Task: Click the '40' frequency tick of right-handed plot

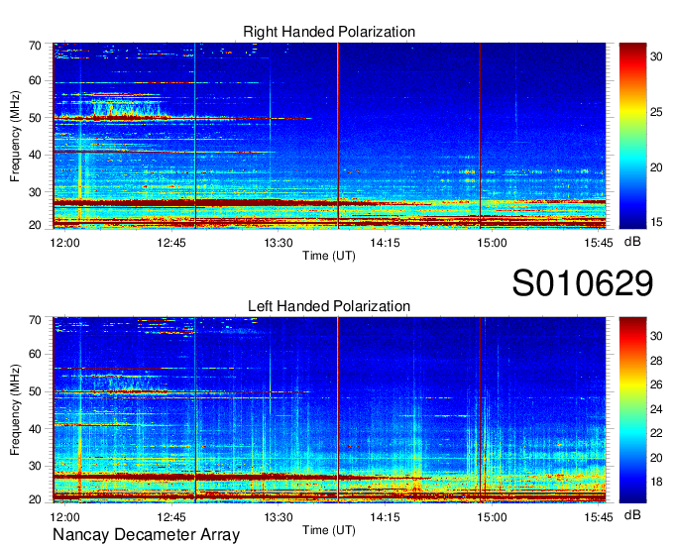Action: click(x=36, y=155)
